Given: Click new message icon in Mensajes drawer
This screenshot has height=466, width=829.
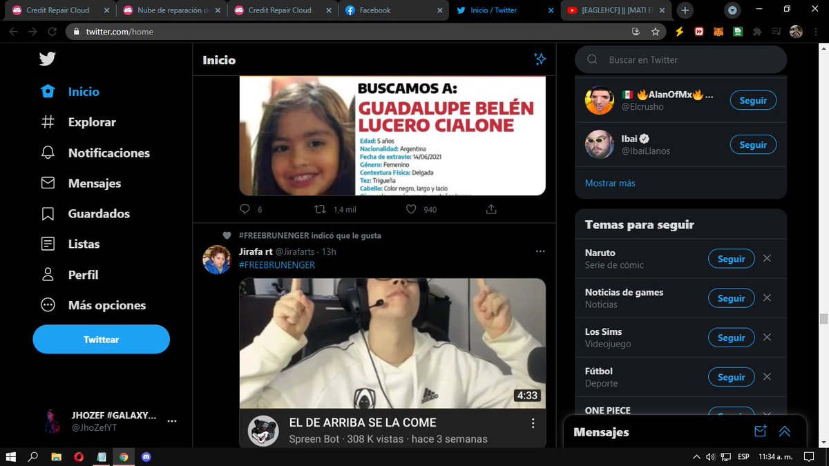Looking at the screenshot, I should (761, 431).
